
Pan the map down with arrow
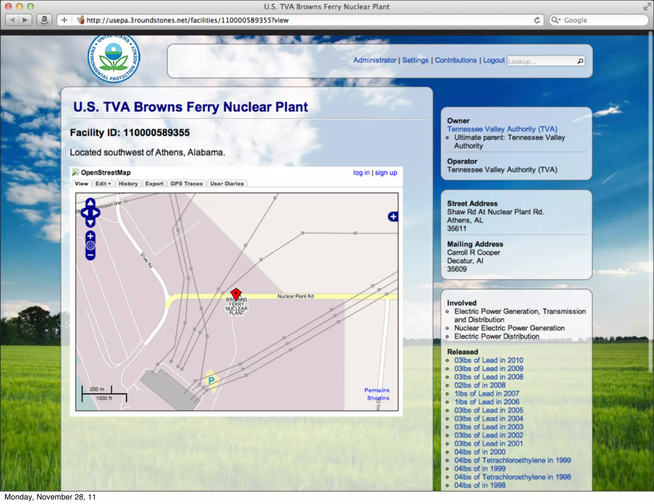click(x=90, y=223)
